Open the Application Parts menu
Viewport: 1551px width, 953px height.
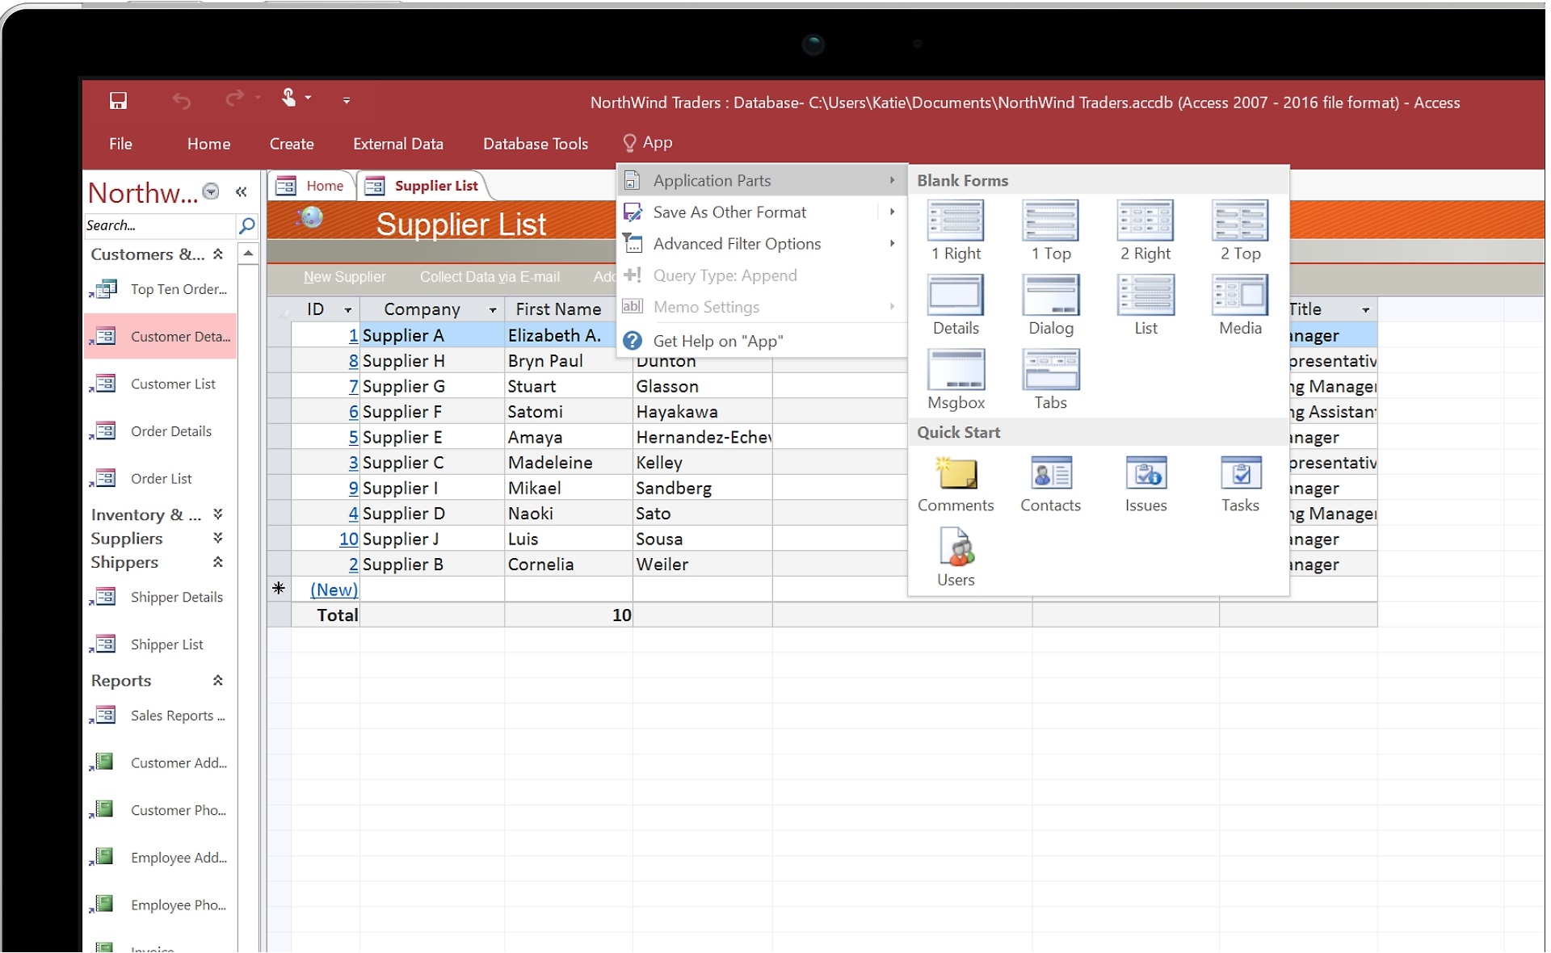[763, 181]
